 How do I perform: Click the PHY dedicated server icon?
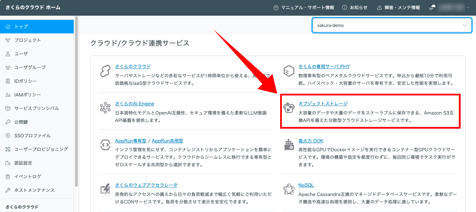[x=289, y=71]
